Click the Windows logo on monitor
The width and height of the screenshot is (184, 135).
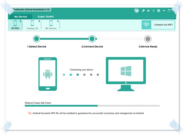[x=126, y=71]
